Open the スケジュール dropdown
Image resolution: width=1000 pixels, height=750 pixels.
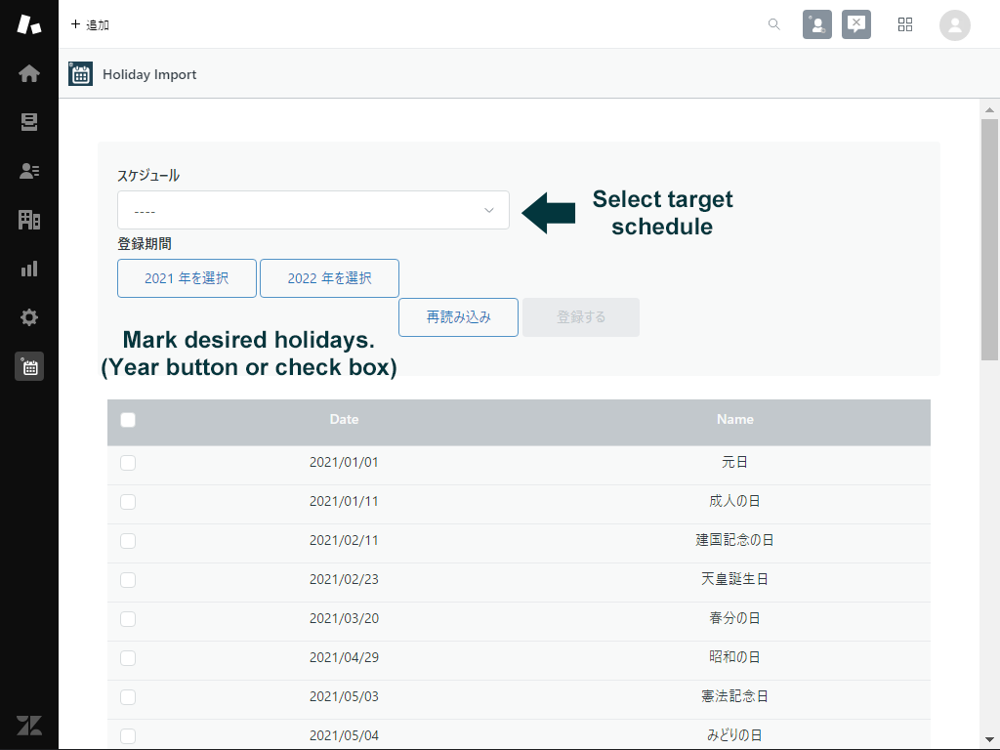(x=312, y=210)
